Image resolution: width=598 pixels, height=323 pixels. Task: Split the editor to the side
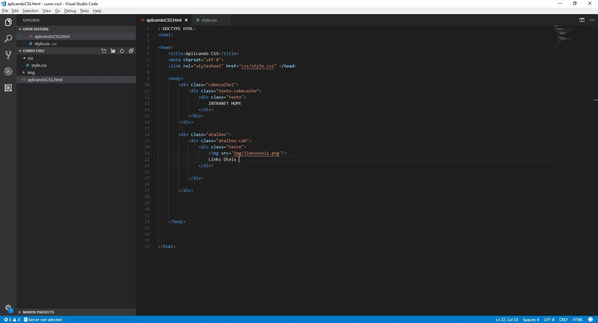coord(582,20)
